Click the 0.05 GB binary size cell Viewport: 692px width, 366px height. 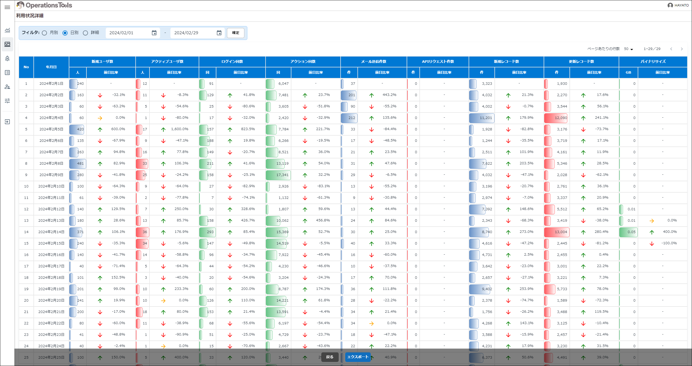(628, 232)
